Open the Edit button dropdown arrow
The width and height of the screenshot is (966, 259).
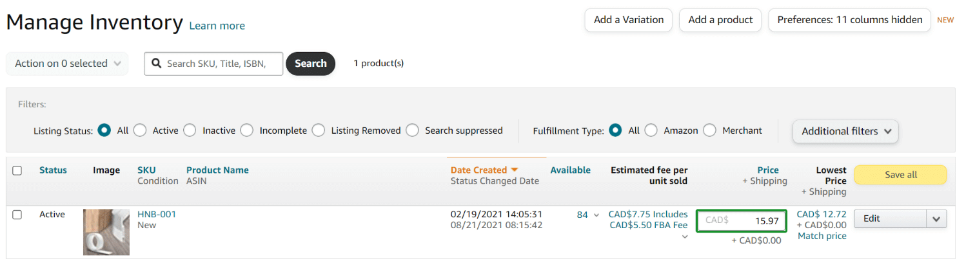click(x=936, y=219)
